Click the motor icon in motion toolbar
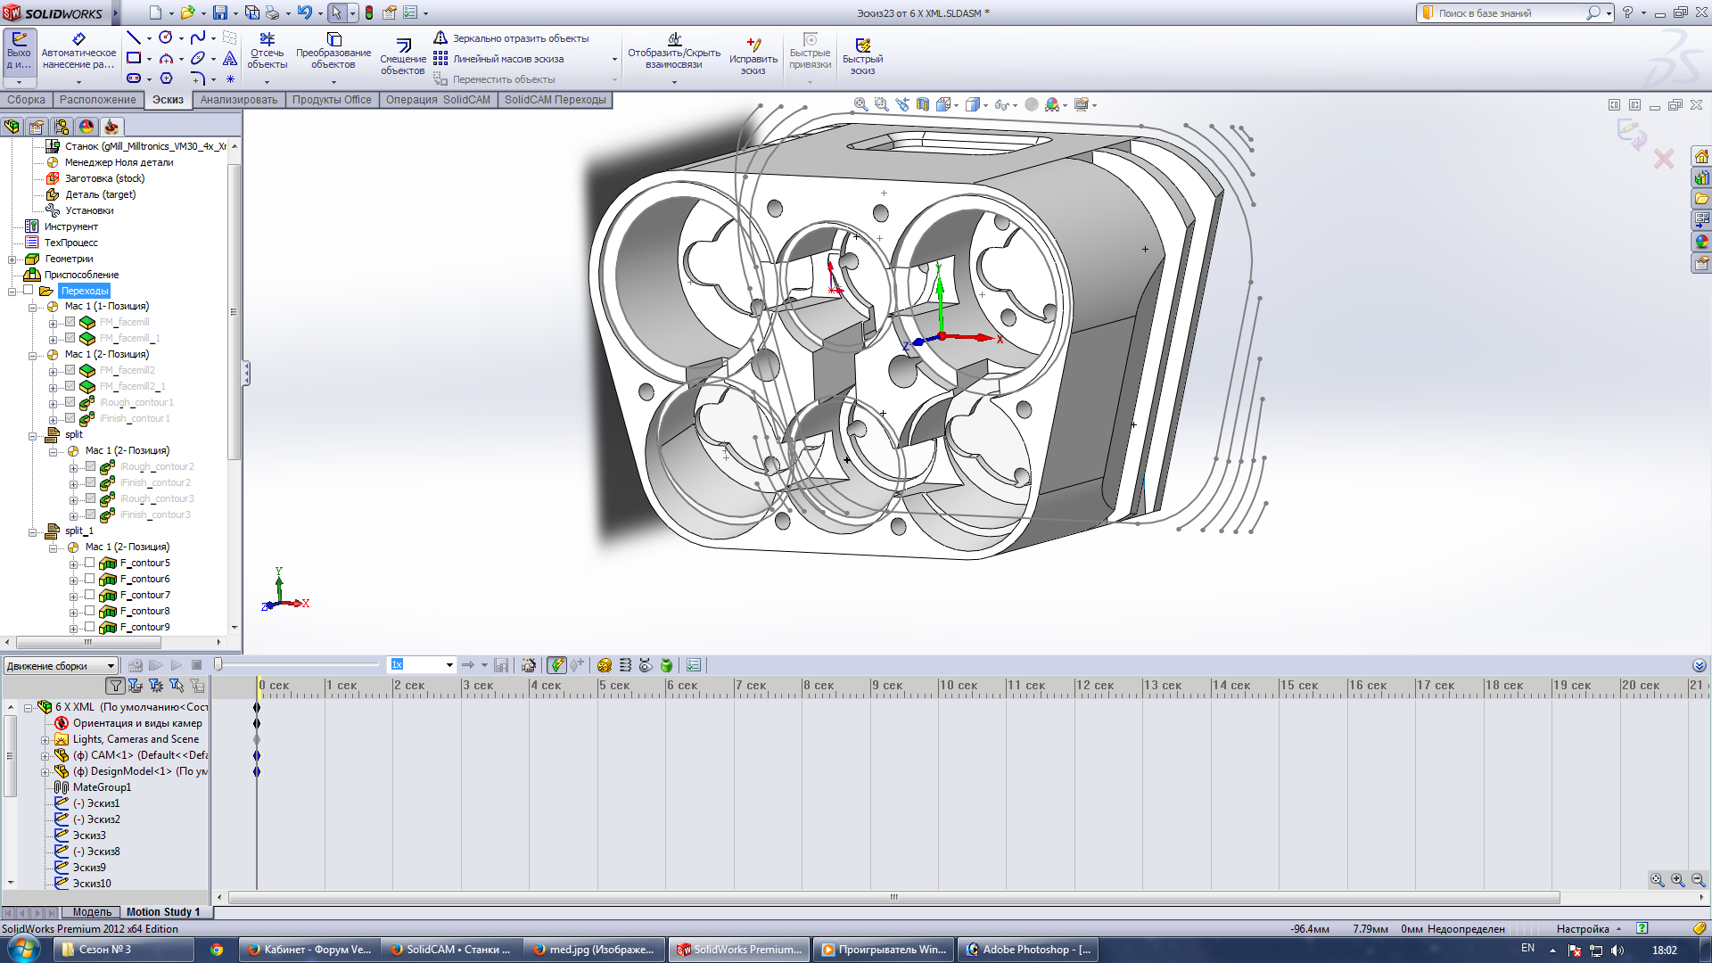The image size is (1712, 963). [x=604, y=665]
